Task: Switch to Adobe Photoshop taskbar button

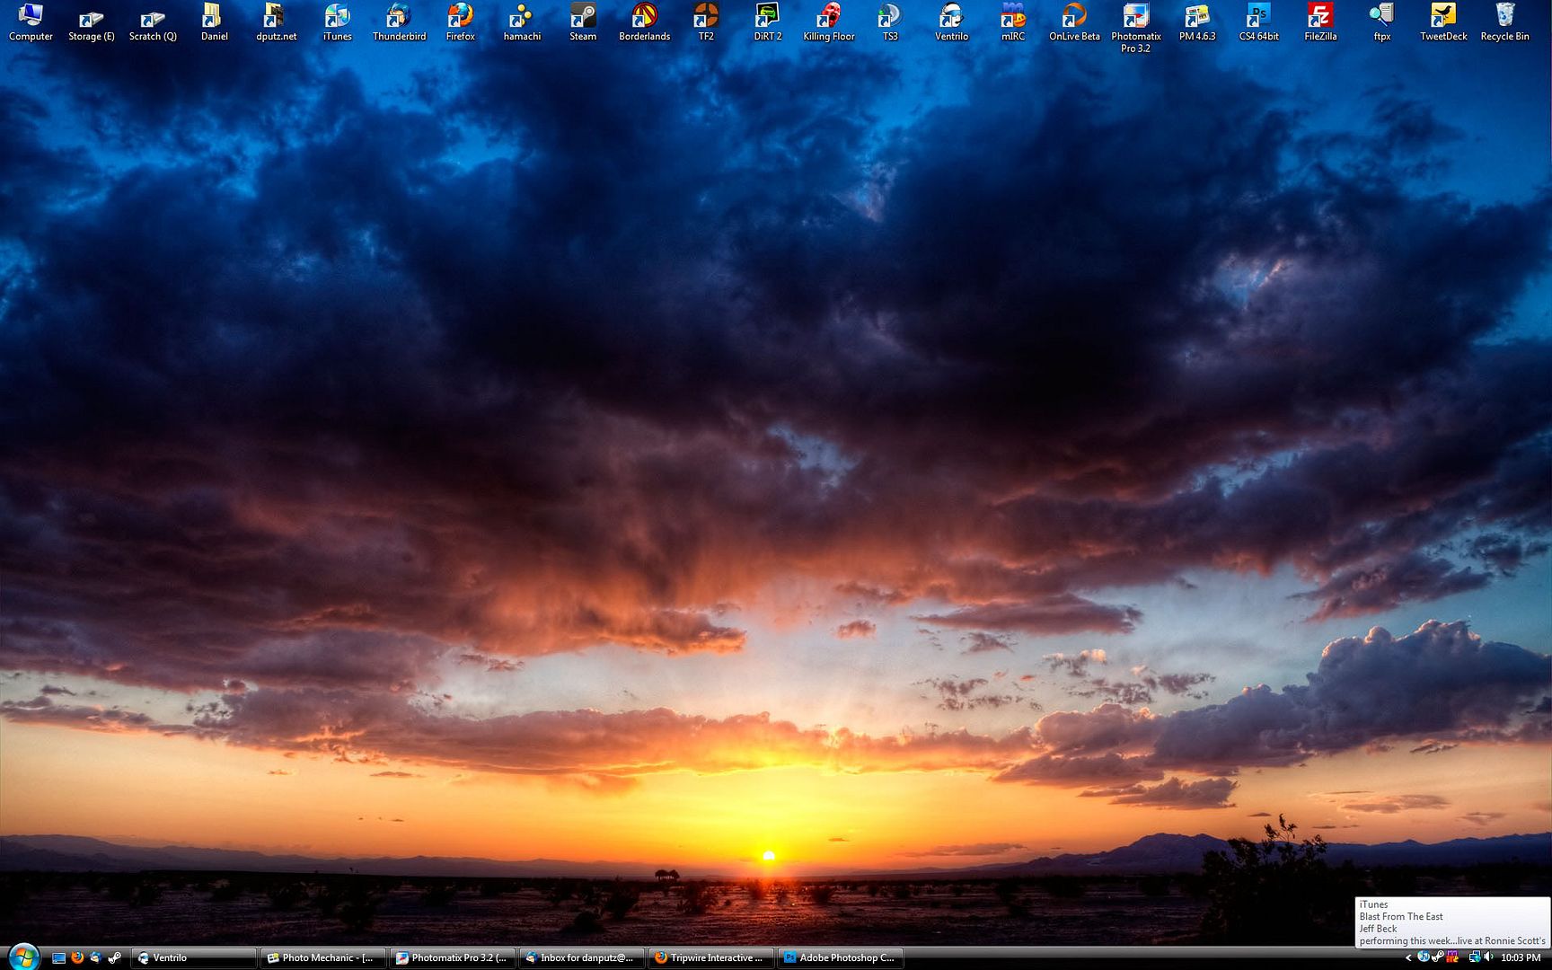Action: (x=840, y=958)
